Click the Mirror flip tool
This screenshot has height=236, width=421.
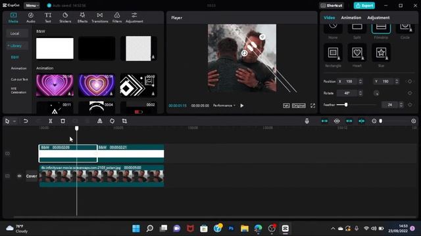pyautogui.click(x=99, y=121)
